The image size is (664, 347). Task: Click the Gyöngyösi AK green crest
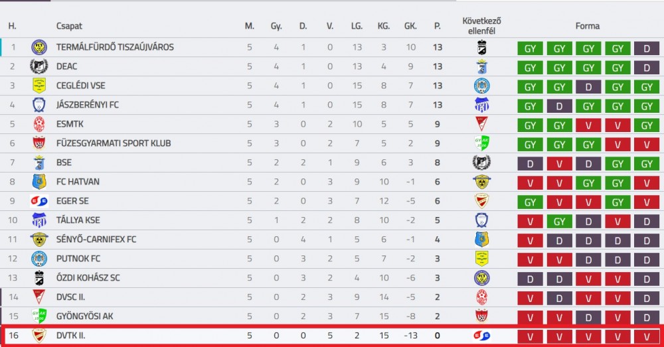tap(39, 316)
